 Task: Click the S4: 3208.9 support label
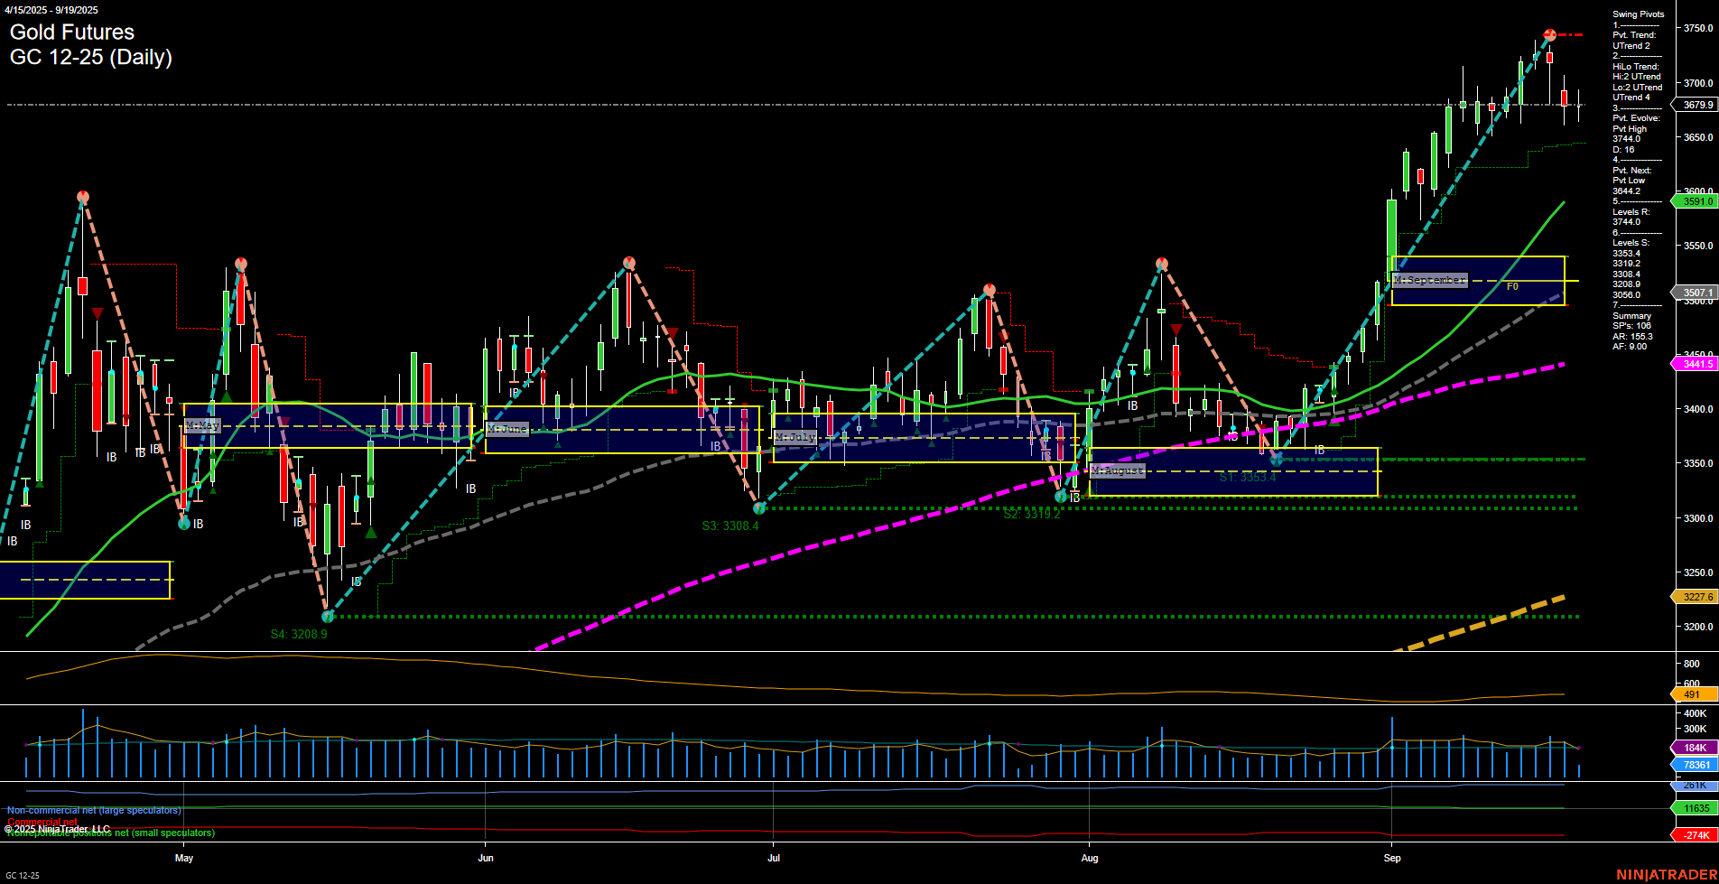pos(299,634)
